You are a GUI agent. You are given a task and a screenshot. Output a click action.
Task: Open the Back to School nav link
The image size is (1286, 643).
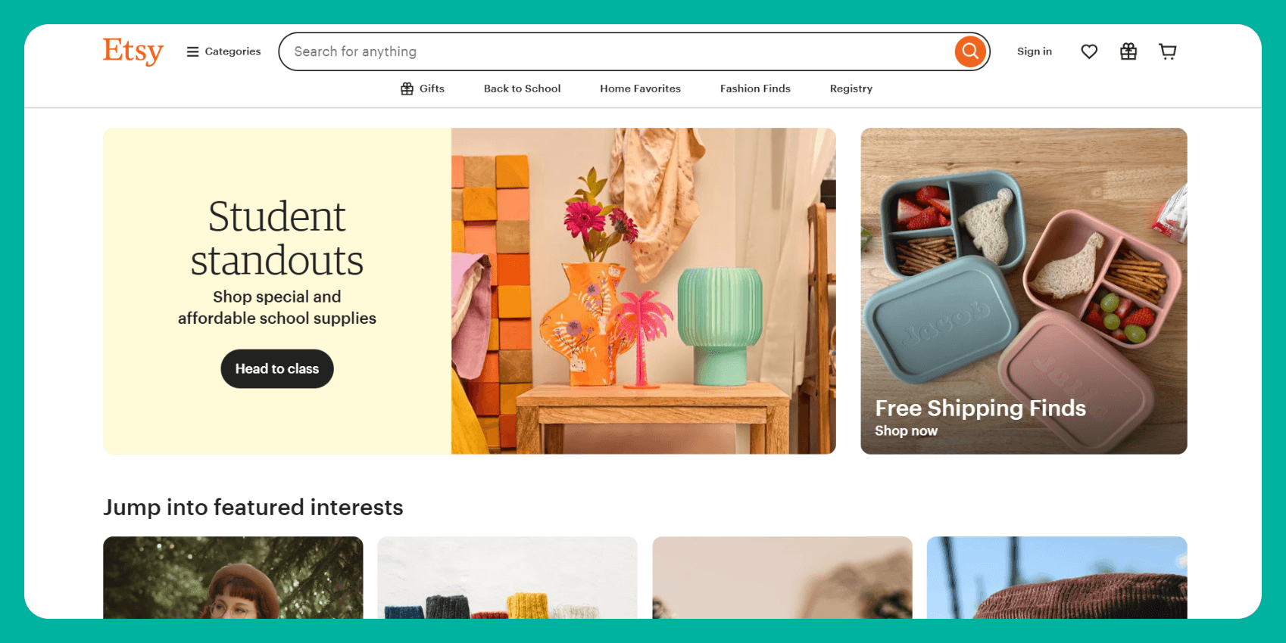coord(523,89)
